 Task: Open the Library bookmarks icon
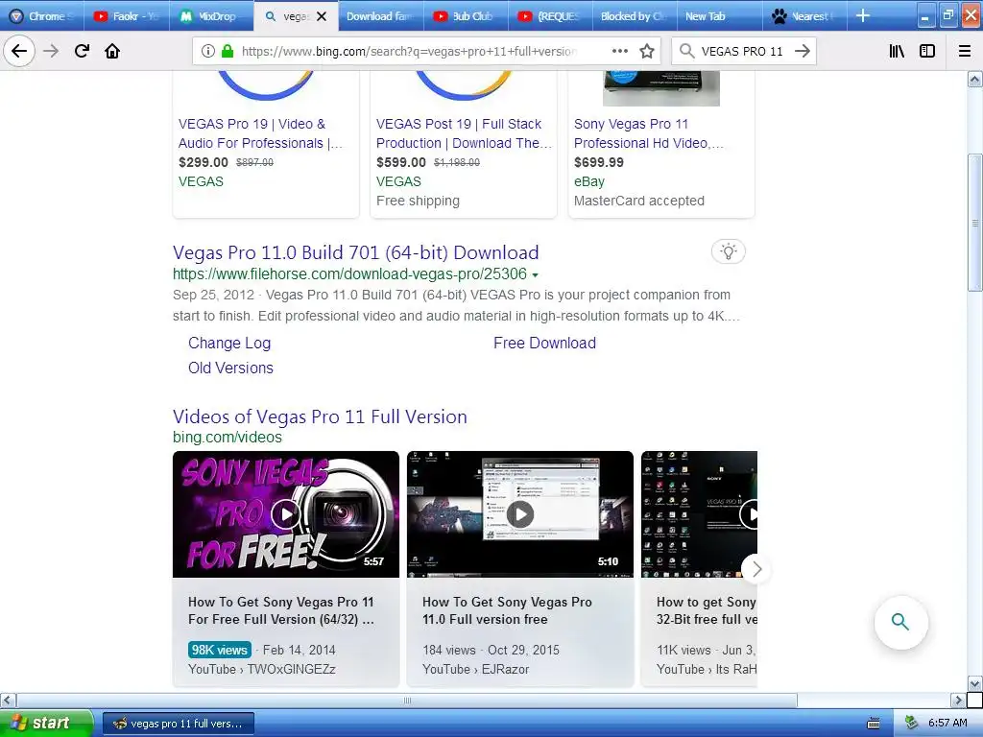click(x=897, y=51)
